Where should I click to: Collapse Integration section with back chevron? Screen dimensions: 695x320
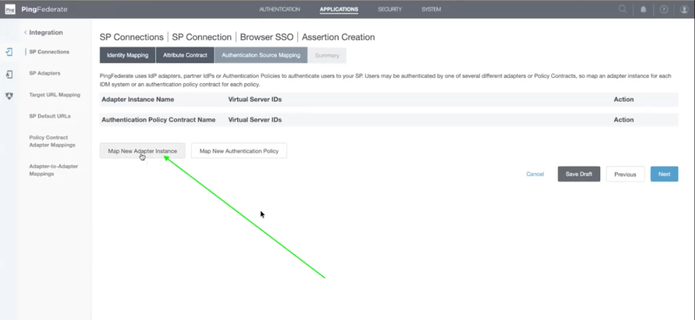(x=25, y=32)
